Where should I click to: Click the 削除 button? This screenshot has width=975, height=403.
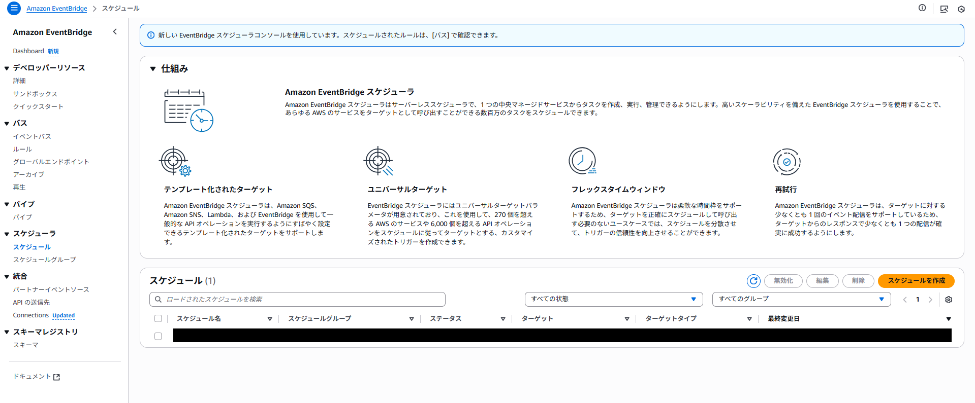[858, 281]
